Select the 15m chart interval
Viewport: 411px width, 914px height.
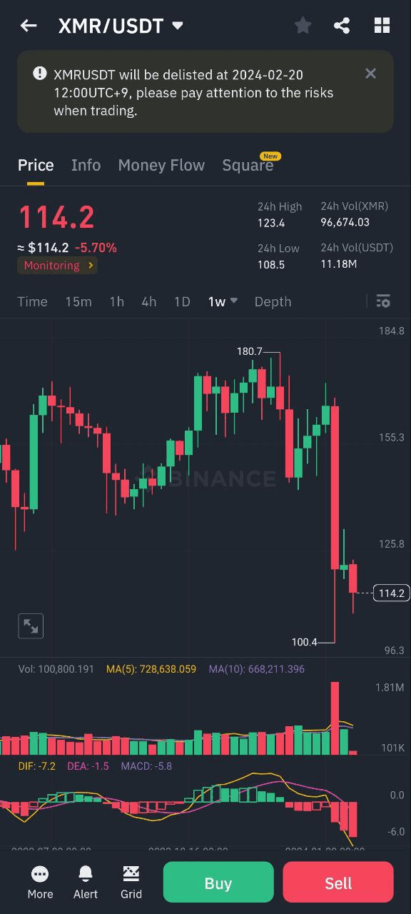pos(78,301)
